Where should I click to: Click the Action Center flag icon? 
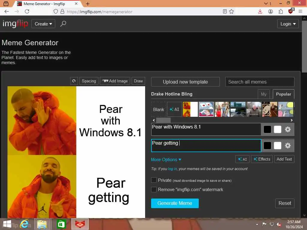[x=264, y=224]
